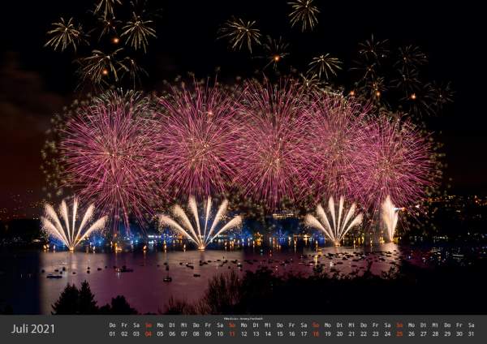Select date 01 in the calendar strip
This screenshot has height=344, width=487.
(113, 334)
